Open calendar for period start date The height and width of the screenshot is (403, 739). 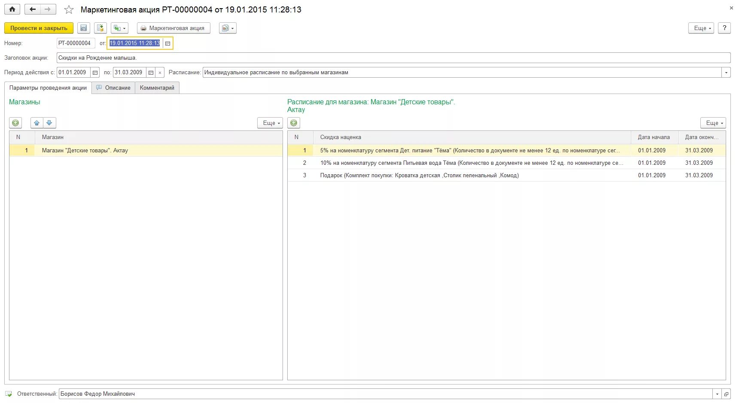point(95,73)
